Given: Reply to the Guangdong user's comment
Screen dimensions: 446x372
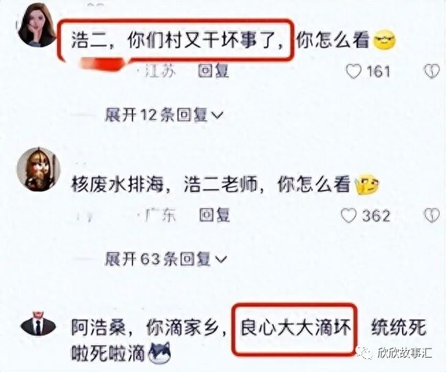Looking at the screenshot, I should tap(215, 216).
